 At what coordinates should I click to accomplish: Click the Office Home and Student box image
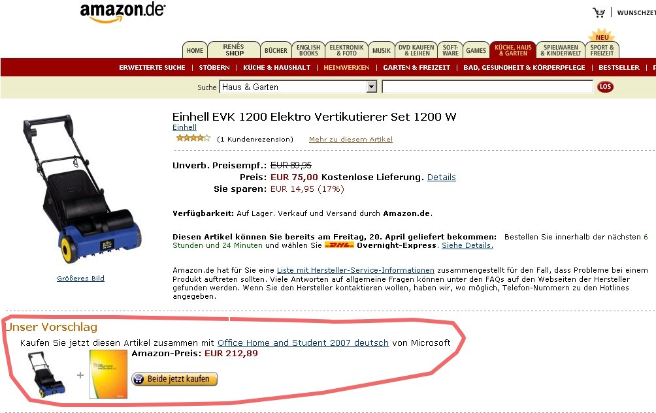point(108,374)
